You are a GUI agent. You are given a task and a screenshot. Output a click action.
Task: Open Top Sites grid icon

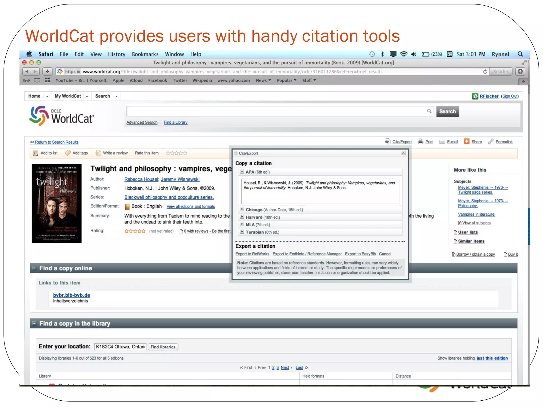(48, 80)
